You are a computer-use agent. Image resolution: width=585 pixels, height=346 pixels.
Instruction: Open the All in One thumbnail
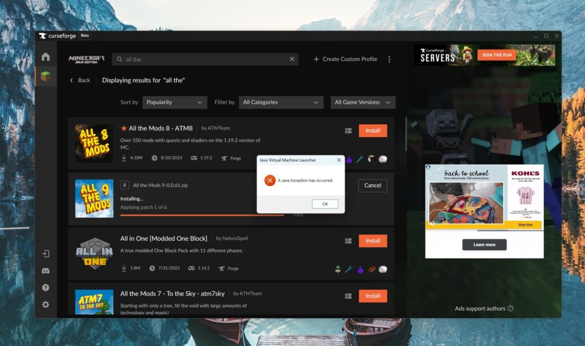click(94, 254)
